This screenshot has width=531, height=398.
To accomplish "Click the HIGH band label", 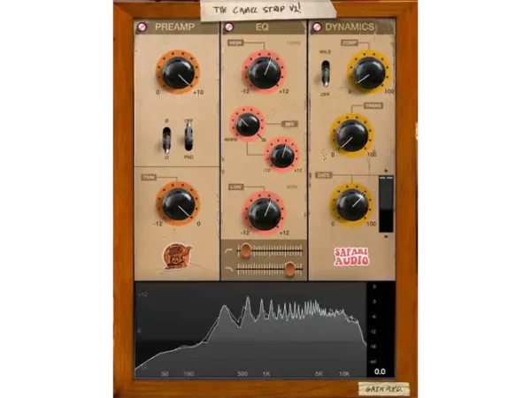I will coord(236,42).
